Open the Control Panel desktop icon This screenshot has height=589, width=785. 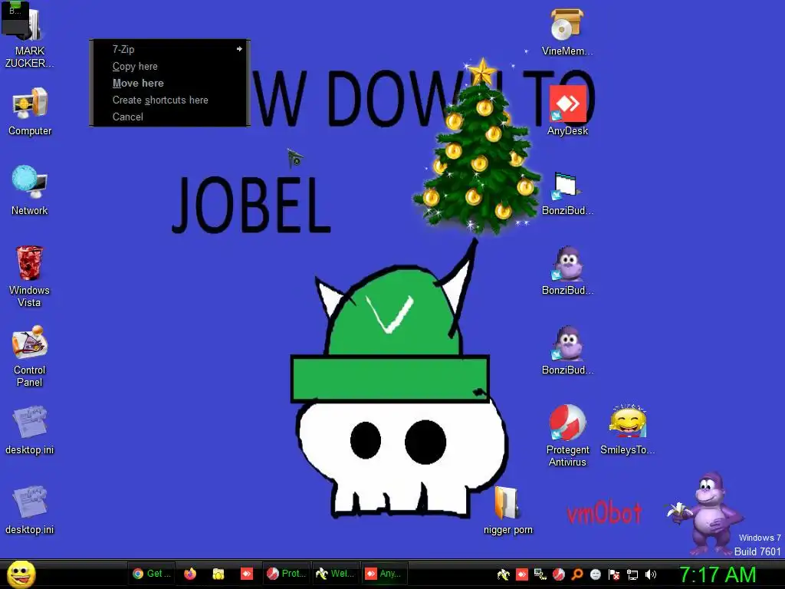(x=30, y=356)
